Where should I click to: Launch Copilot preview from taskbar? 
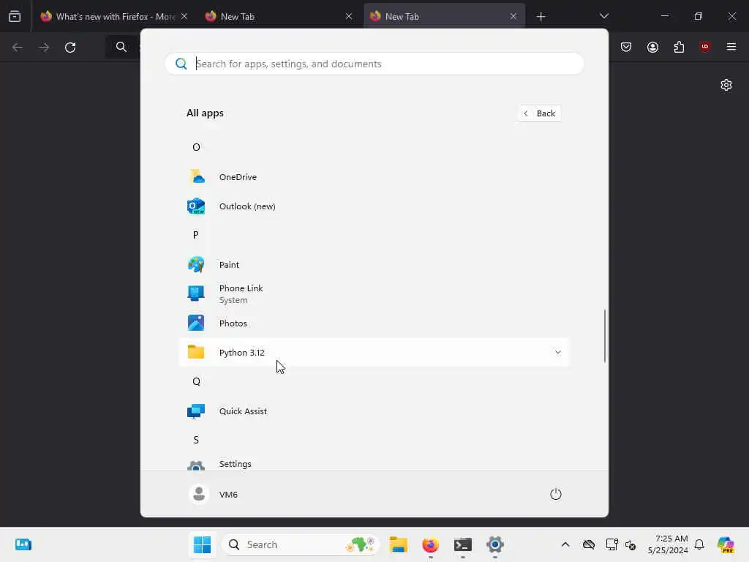coord(726,544)
